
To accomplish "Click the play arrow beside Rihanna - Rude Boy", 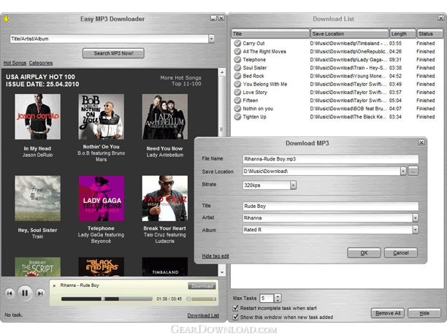I will click(x=55, y=285).
